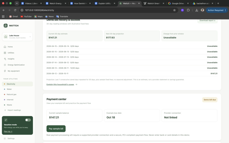Select Electricity under Your Utilities
The image size is (229, 143).
pos(17,84)
